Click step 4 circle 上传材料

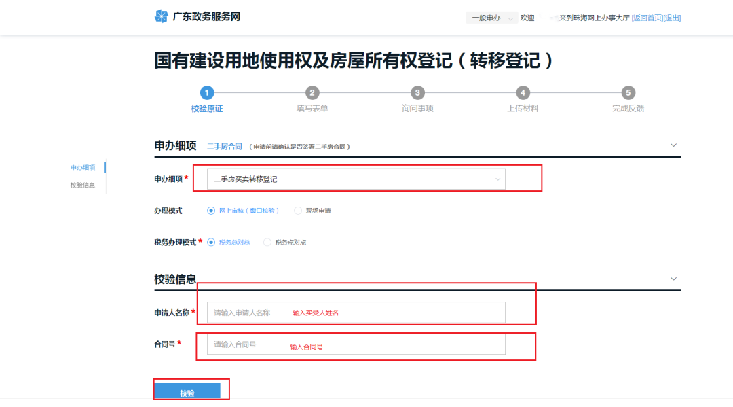pyautogui.click(x=523, y=93)
